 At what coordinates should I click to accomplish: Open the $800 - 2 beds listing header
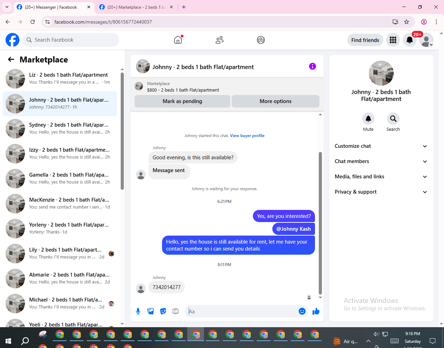click(227, 87)
